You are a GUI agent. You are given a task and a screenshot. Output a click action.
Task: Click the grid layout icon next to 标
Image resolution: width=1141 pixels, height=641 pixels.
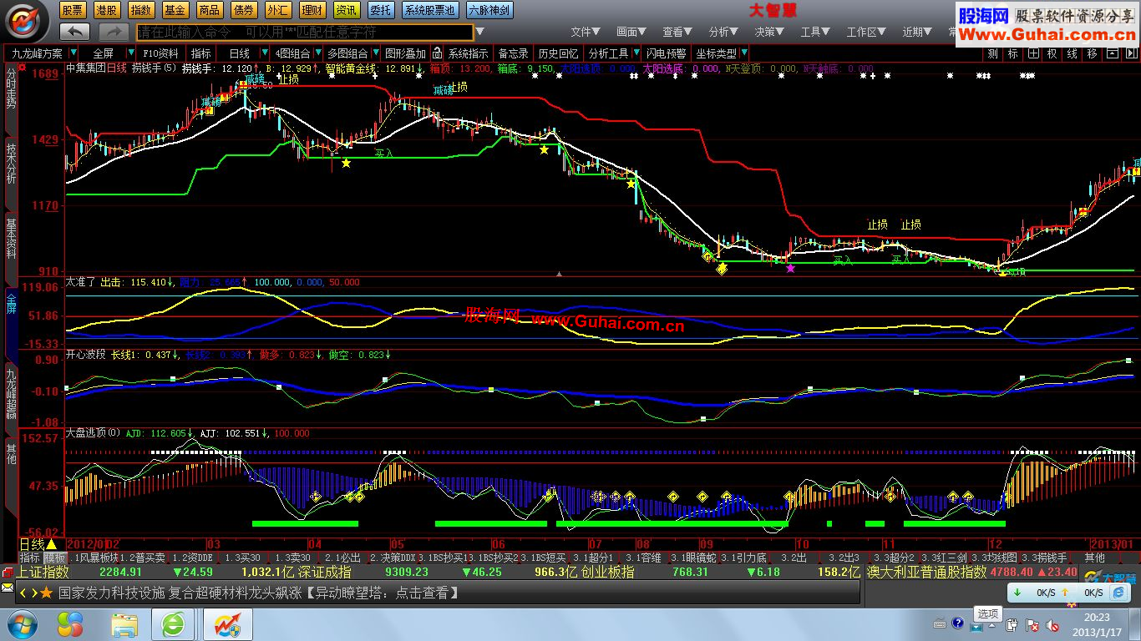pyautogui.click(x=1033, y=53)
